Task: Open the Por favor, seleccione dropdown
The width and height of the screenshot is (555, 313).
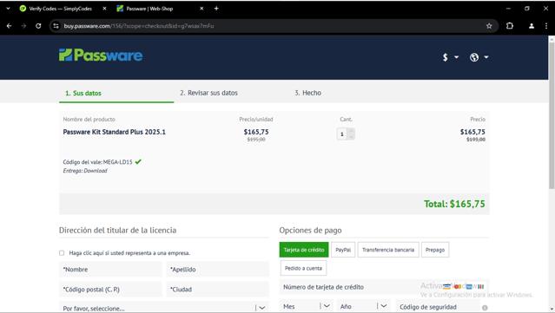Action: point(164,307)
